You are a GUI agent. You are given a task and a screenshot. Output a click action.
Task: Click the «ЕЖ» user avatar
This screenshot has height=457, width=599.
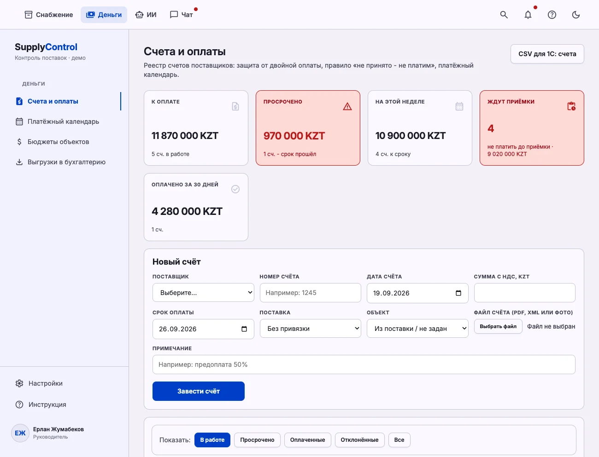(x=20, y=433)
